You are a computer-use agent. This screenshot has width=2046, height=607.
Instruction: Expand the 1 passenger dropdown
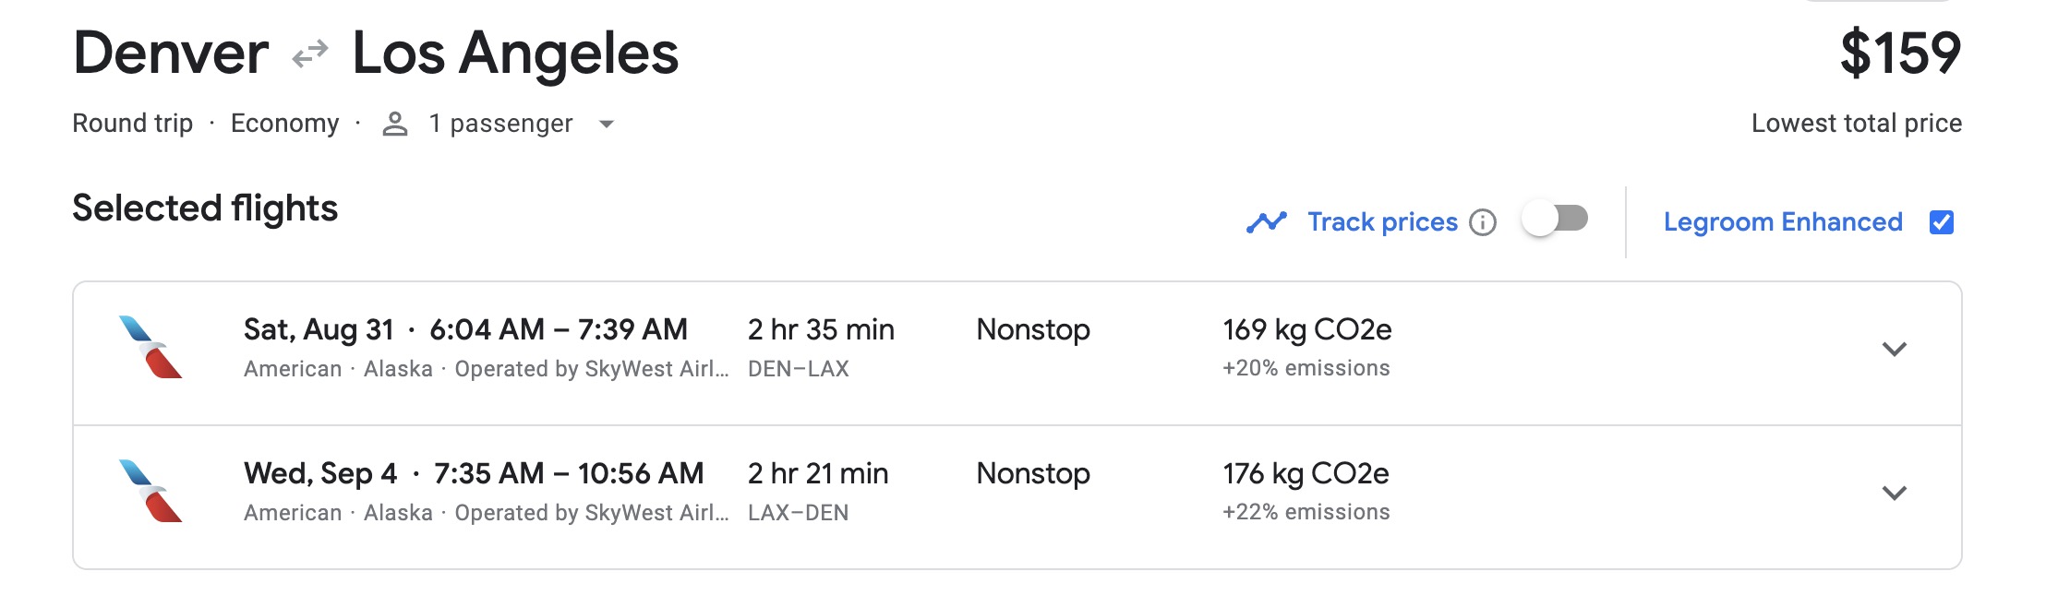(606, 124)
